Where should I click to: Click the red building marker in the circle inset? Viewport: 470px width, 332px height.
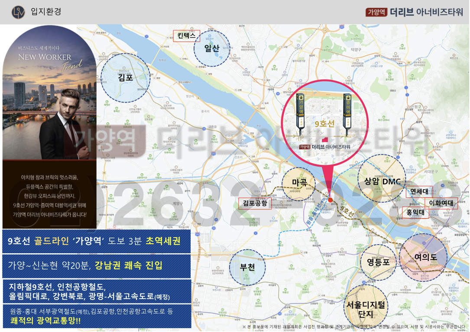tap(324, 140)
